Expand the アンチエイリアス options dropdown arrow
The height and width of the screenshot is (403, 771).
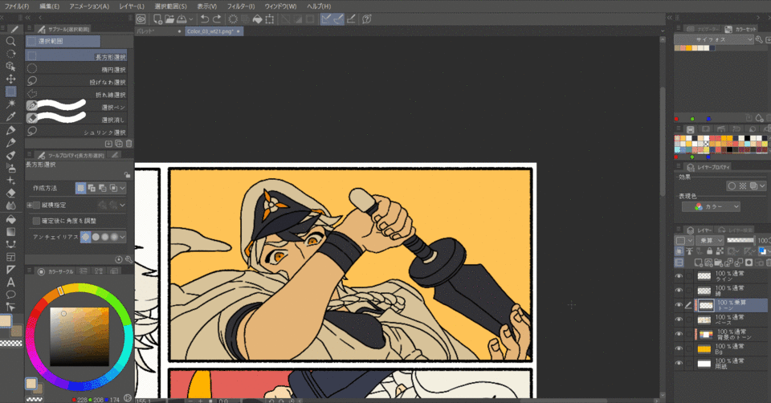click(122, 237)
